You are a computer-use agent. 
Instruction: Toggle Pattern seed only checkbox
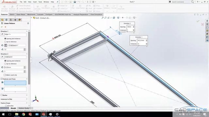[x=5, y=75]
